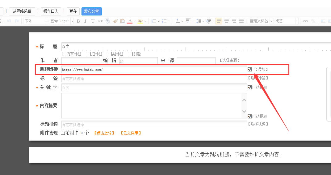The image size is (331, 175).
Task: Click the 【选择标签】 link
Action: [258, 78]
